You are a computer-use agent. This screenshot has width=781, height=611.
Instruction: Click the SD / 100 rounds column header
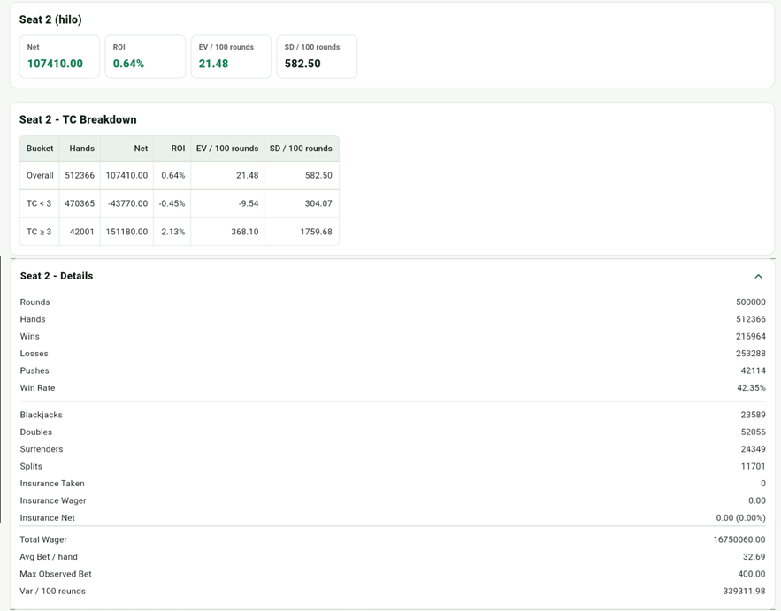pyautogui.click(x=302, y=149)
